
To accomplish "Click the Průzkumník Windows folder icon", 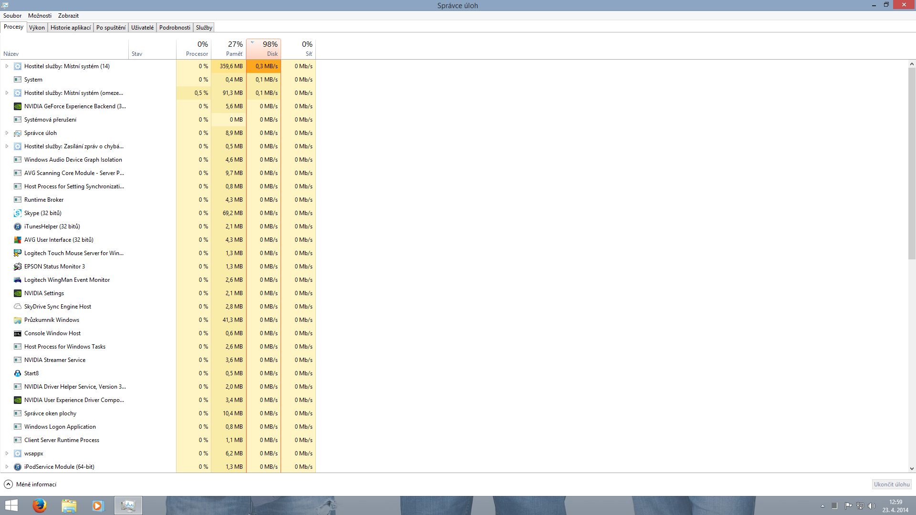I will [18, 320].
